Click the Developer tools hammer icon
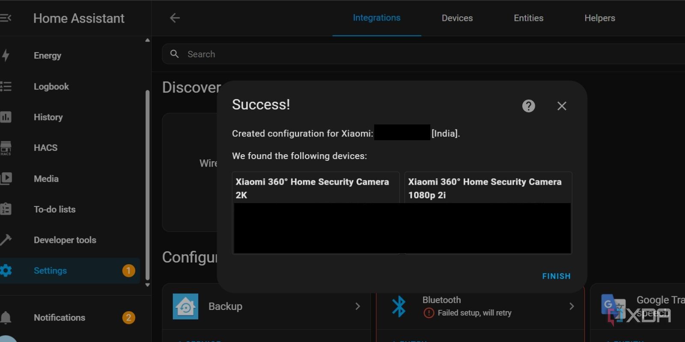This screenshot has width=685, height=342. [6, 240]
